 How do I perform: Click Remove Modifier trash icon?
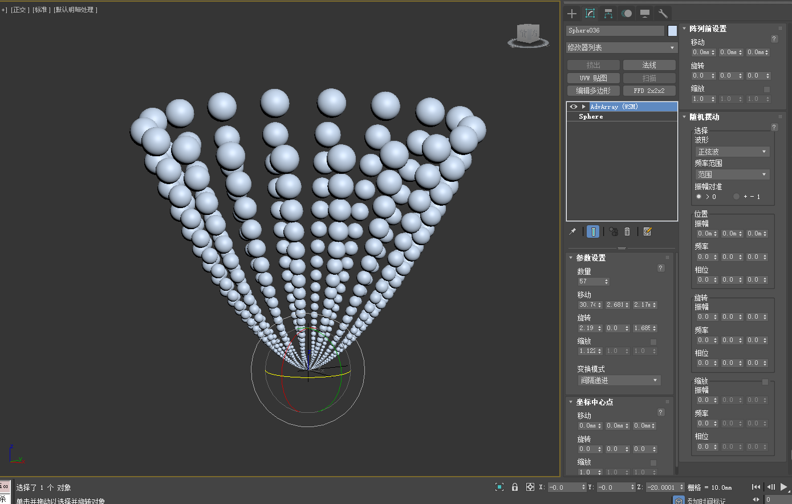click(x=627, y=231)
